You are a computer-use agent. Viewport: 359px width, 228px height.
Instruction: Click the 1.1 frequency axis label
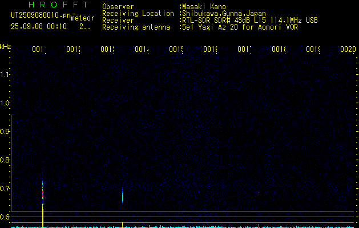click(5, 75)
